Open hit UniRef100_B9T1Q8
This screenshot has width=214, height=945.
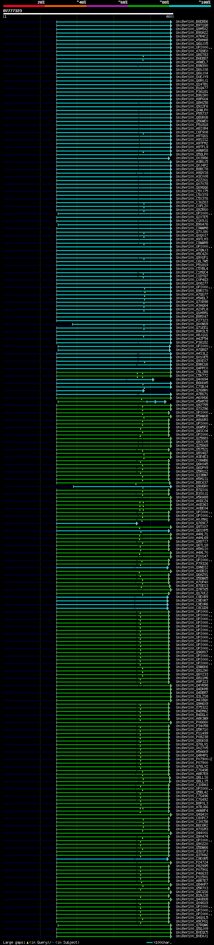192,25
